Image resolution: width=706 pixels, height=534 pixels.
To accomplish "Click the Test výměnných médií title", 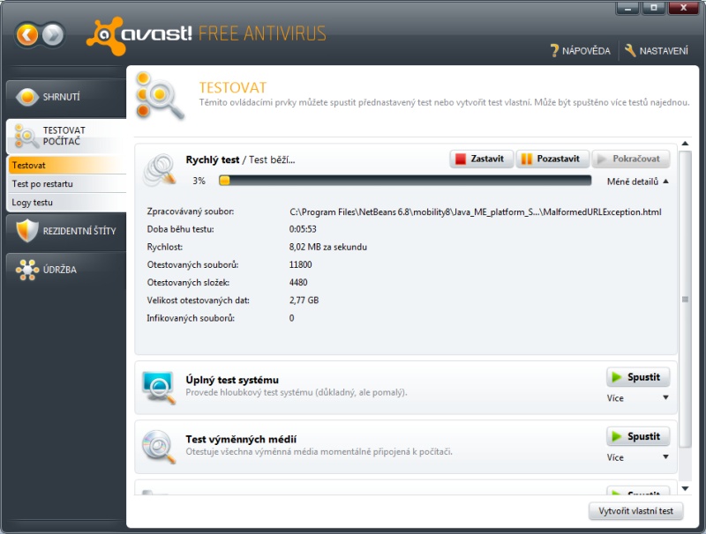I will (241, 439).
